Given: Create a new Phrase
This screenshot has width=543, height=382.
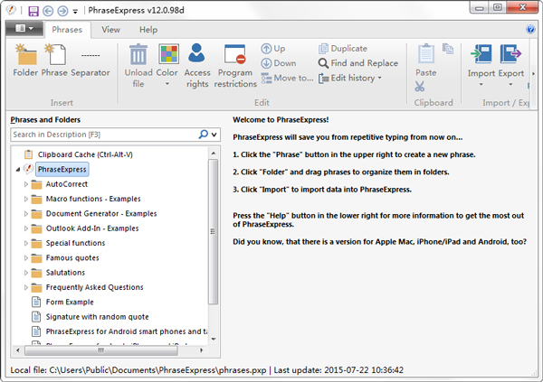Looking at the screenshot, I should tap(54, 61).
